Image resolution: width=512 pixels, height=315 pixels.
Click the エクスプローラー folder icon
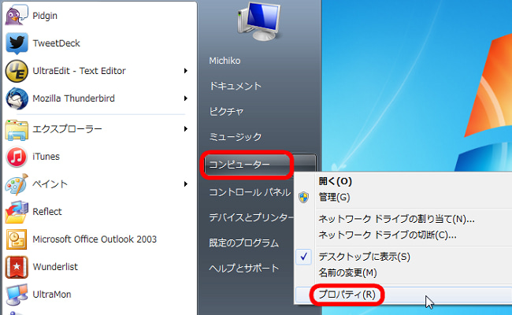[17, 130]
